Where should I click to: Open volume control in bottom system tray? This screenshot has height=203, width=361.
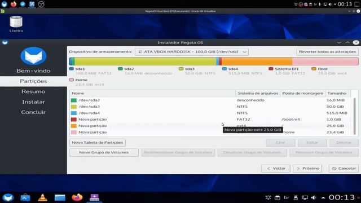314,197
